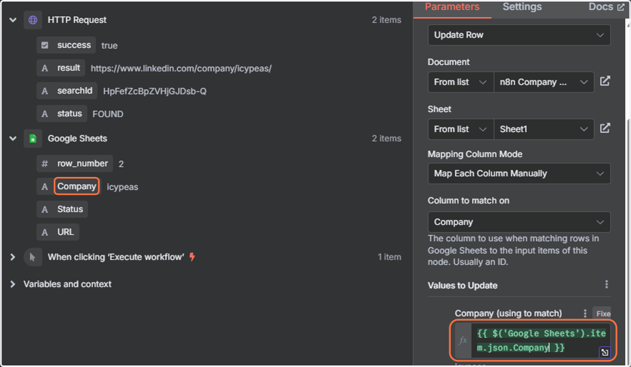Image resolution: width=631 pixels, height=367 pixels.
Task: Select the Company field pill
Action: point(69,186)
